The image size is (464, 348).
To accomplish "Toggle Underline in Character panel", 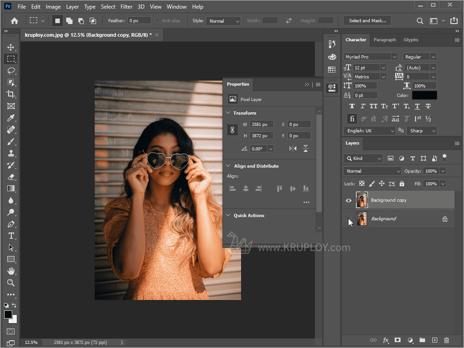I will tap(417, 106).
